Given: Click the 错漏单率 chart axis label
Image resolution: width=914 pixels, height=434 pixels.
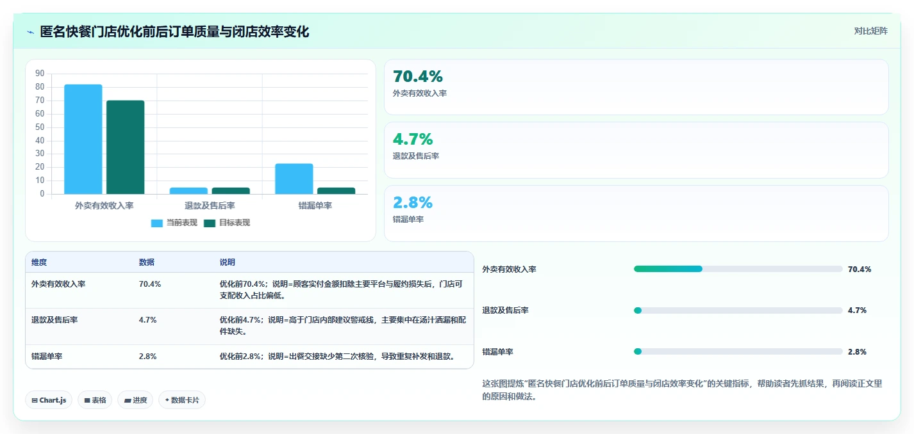Looking at the screenshot, I should click(315, 205).
